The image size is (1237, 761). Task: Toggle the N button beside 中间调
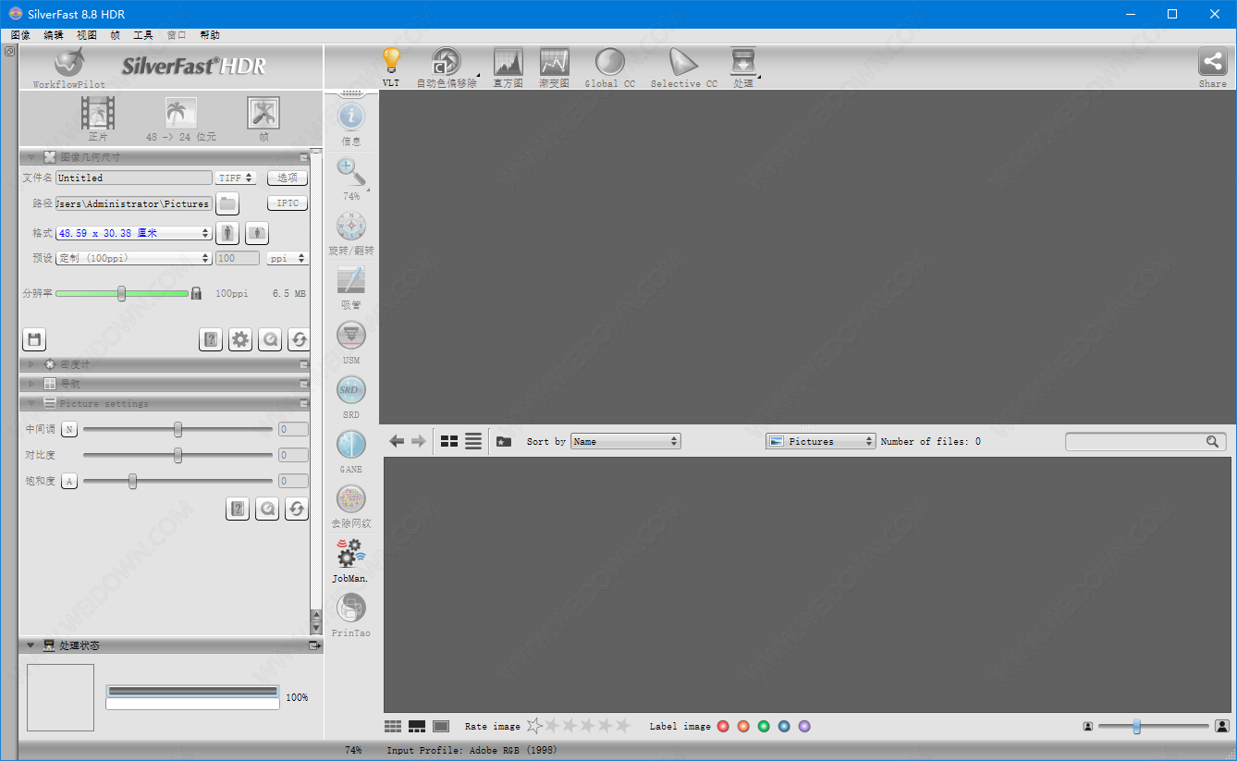[x=69, y=429]
